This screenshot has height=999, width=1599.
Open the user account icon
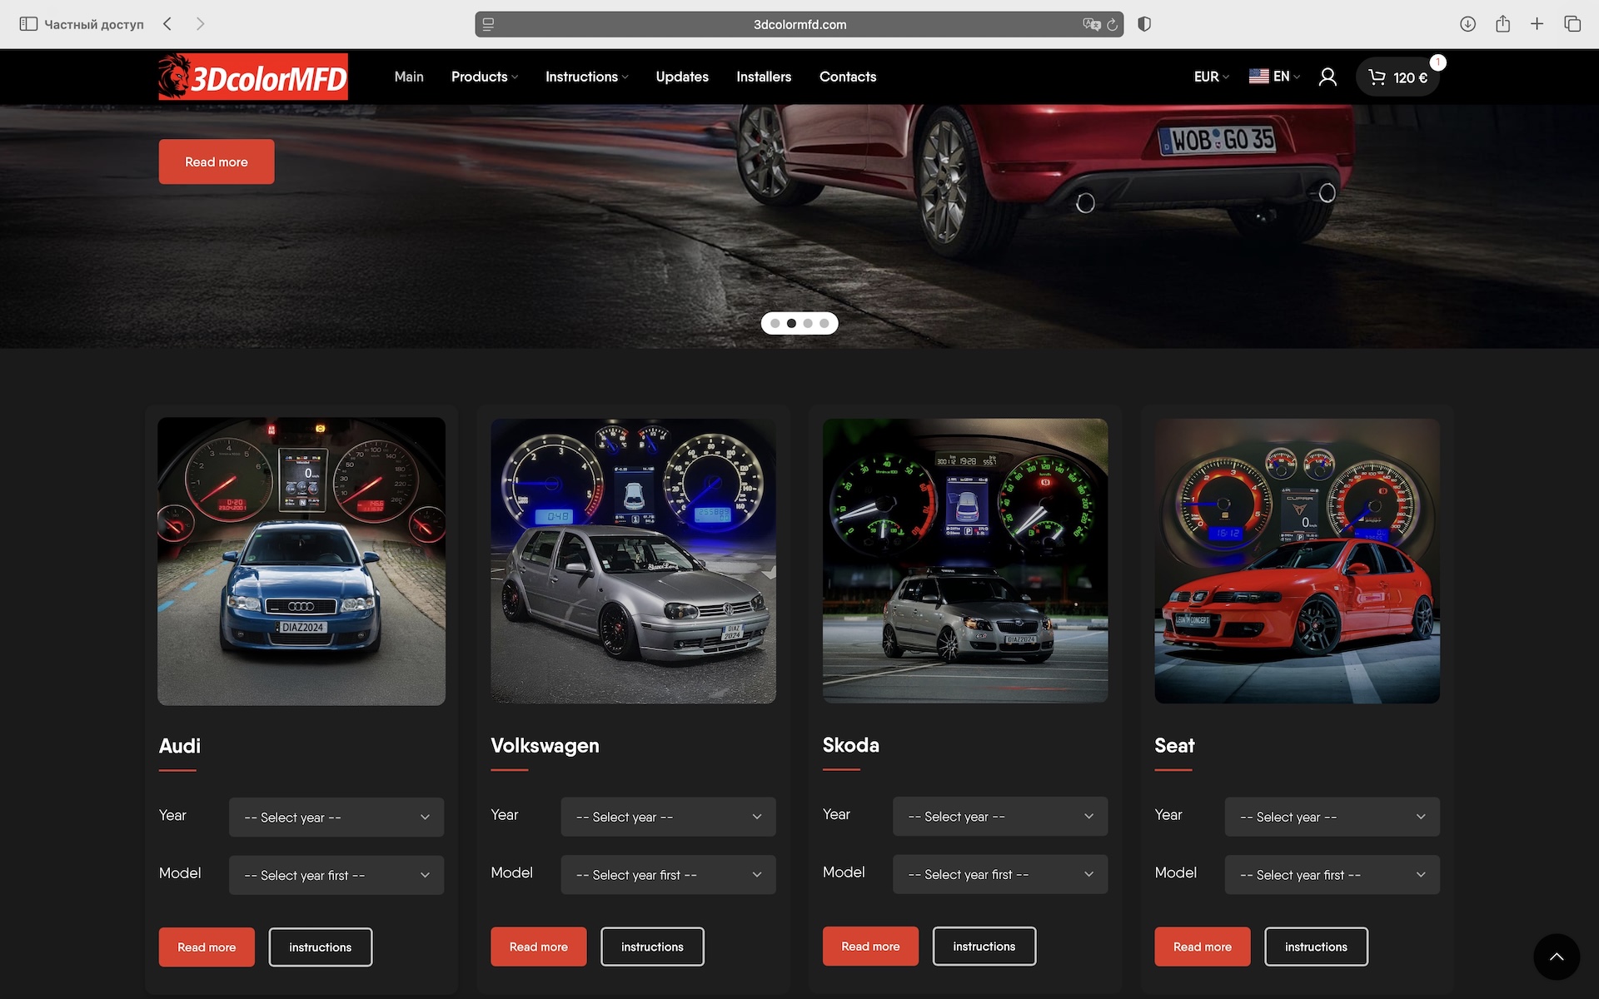(1328, 77)
